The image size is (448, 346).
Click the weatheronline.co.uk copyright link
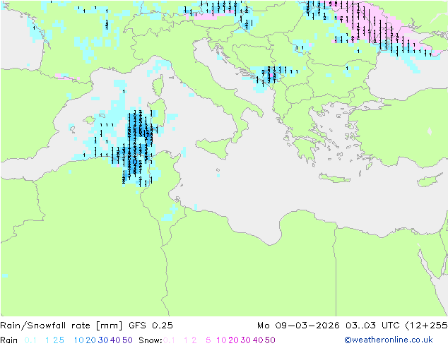(389, 340)
